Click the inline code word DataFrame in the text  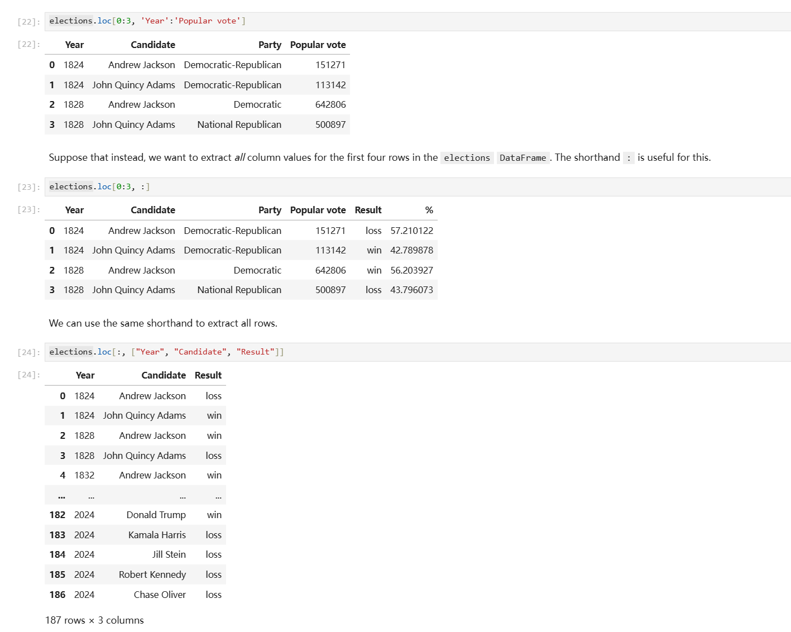[x=522, y=158]
